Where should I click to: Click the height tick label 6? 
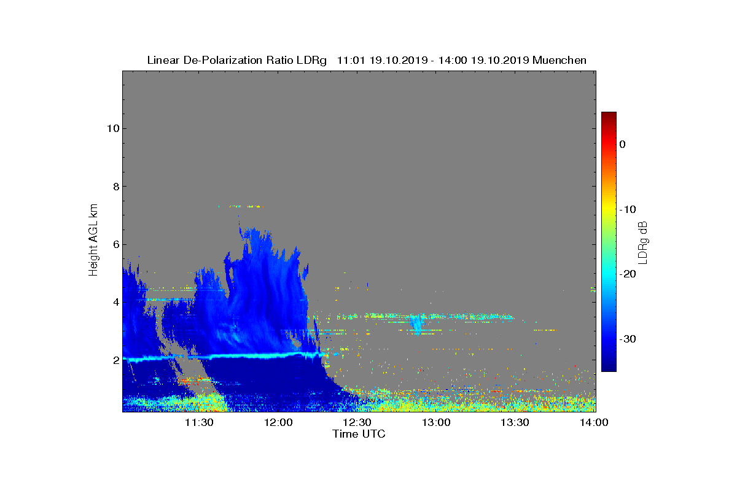tap(115, 244)
